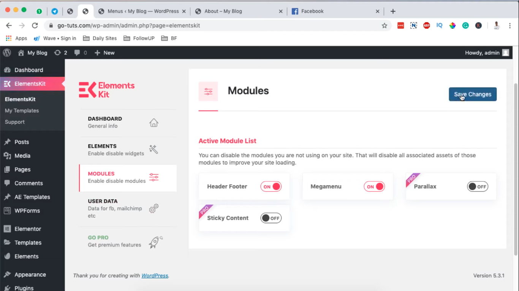Open the ElementsKit submenu link
Screen dimensions: 519x291
click(20, 99)
